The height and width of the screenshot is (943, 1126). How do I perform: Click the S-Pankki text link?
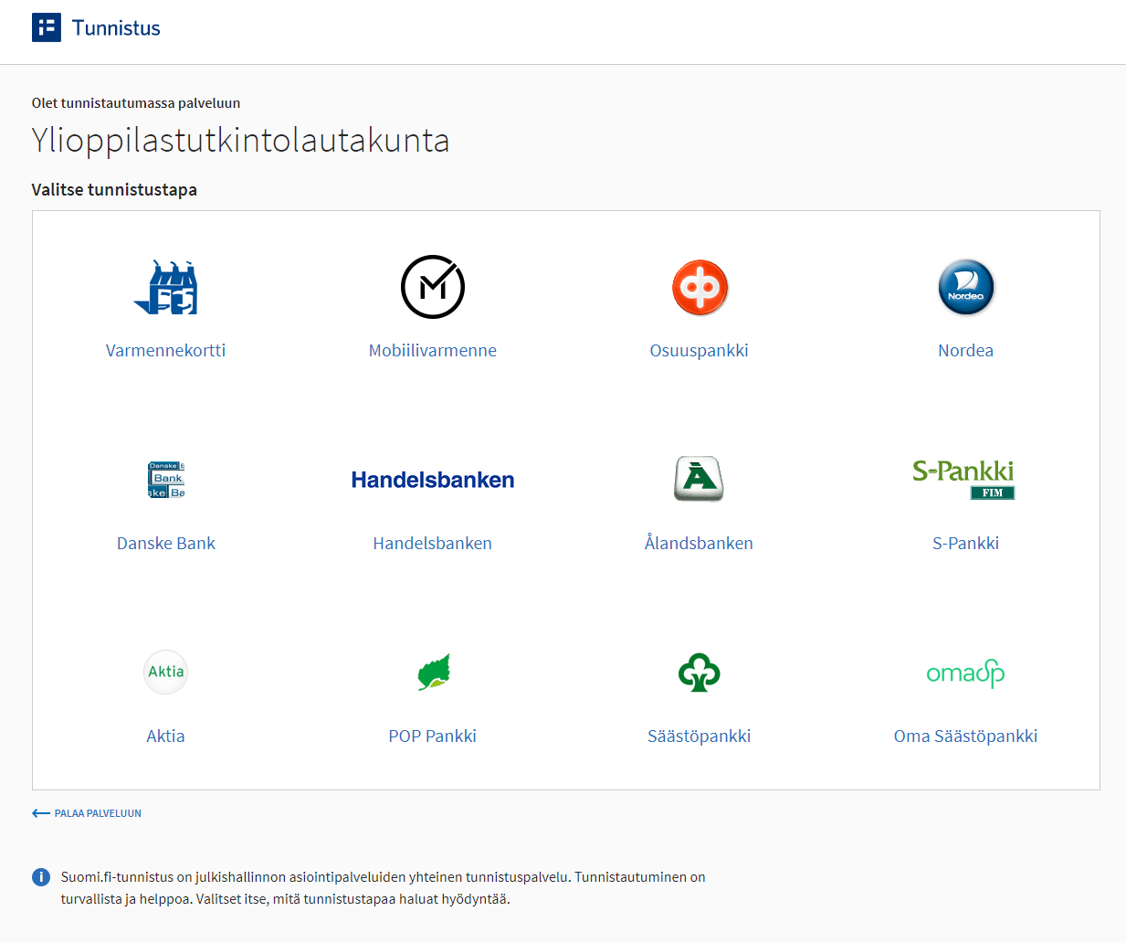966,544
